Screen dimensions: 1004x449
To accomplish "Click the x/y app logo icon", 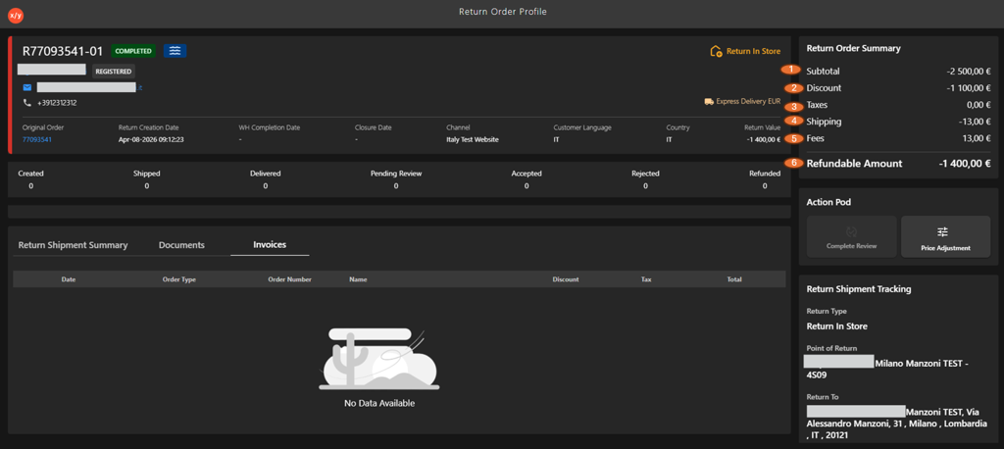I will 16,14.
